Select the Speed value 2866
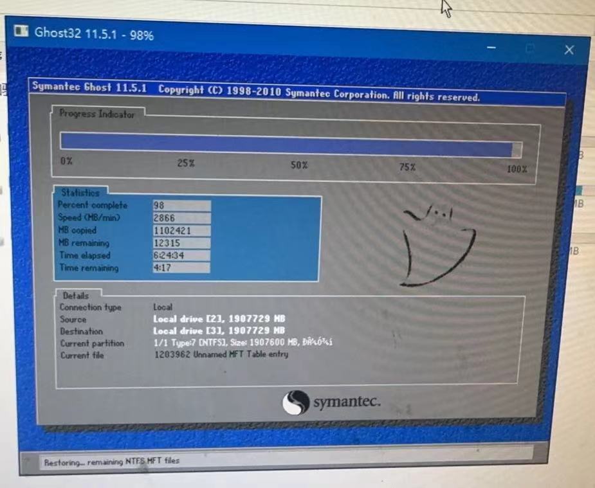Image resolution: width=595 pixels, height=488 pixels. tap(181, 218)
